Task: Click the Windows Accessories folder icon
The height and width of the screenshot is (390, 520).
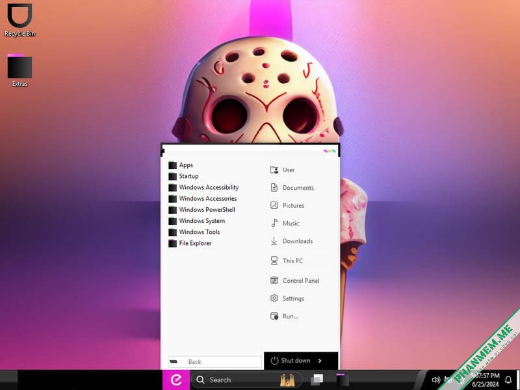Action: click(x=172, y=199)
